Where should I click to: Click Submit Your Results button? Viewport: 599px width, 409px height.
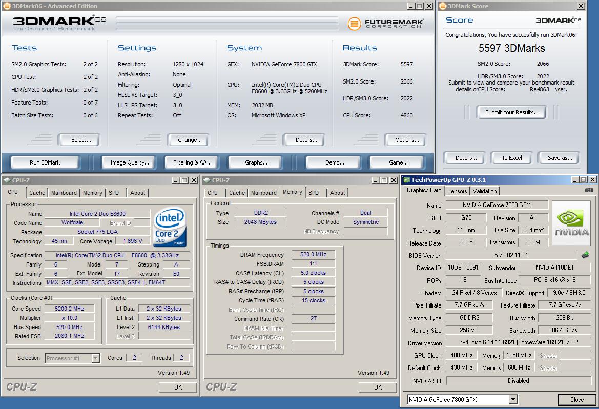click(x=511, y=112)
